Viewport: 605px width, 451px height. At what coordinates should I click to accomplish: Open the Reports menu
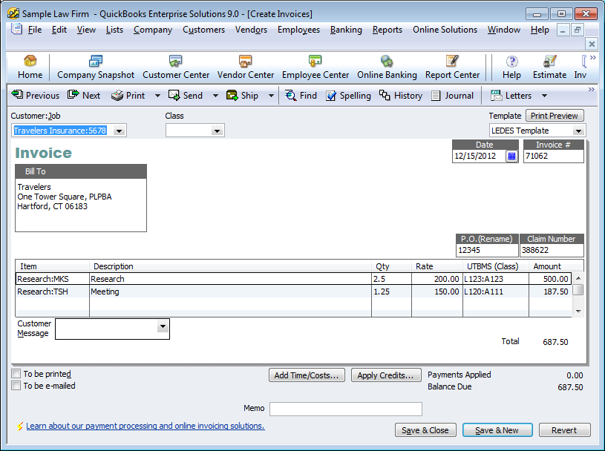(x=387, y=30)
